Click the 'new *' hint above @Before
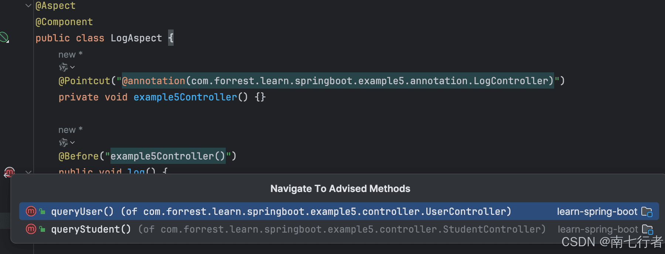The width and height of the screenshot is (665, 254). 70,130
